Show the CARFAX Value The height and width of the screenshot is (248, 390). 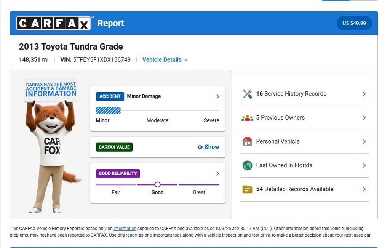point(208,147)
